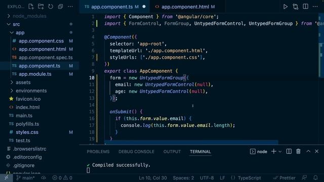Viewport: 324px width, 182px height.
Task: Split the terminal panel
Action: click(289, 151)
